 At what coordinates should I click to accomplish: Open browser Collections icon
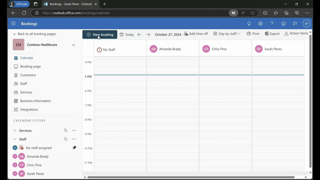pyautogui.click(x=286, y=13)
